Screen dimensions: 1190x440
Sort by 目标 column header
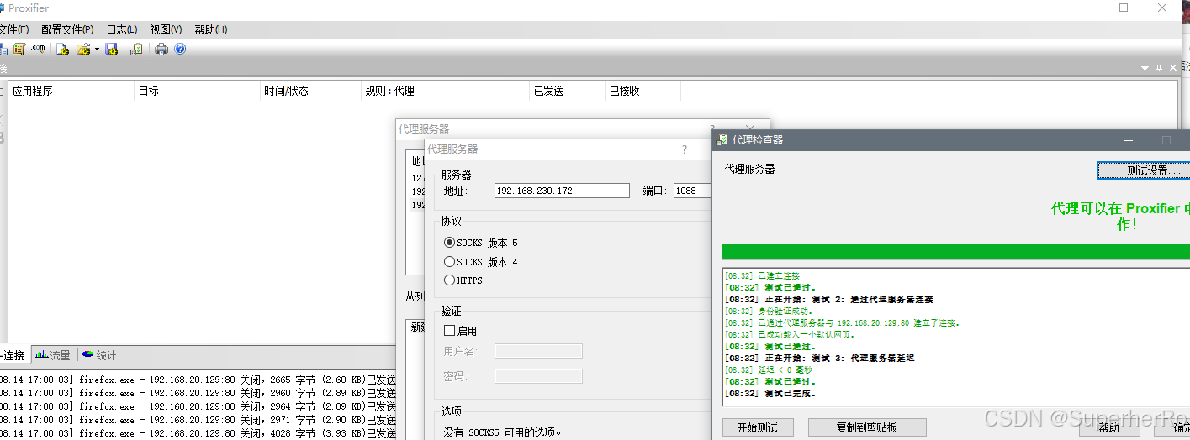coord(198,91)
